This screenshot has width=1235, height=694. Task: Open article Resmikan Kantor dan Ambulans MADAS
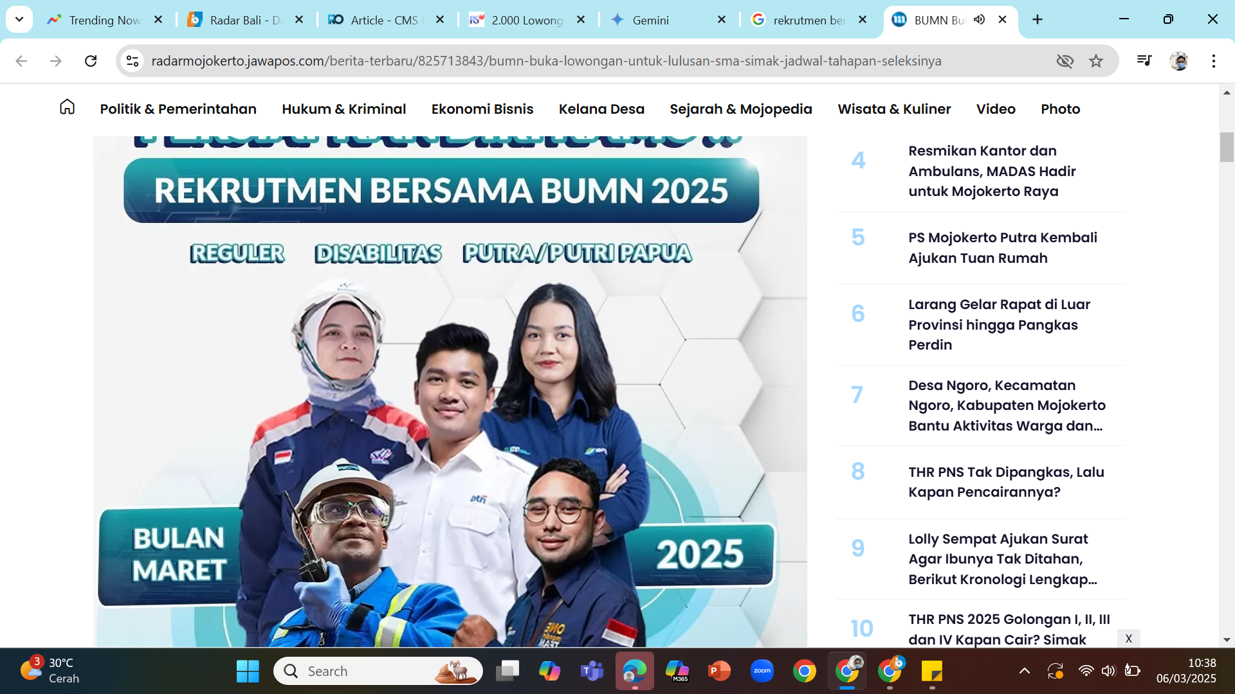click(x=992, y=171)
